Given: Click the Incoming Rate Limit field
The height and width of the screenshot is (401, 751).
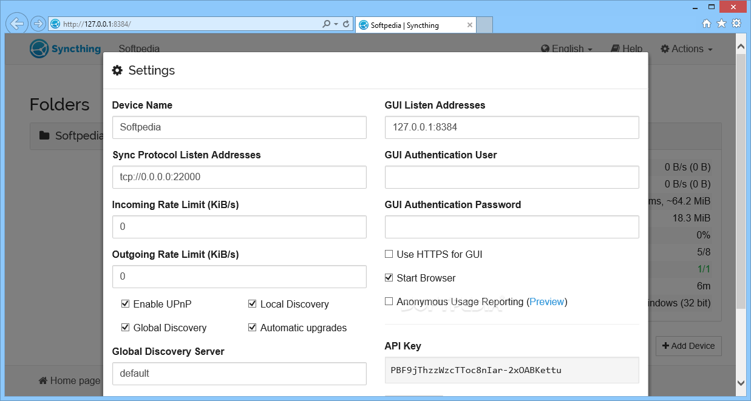Looking at the screenshot, I should [x=239, y=227].
